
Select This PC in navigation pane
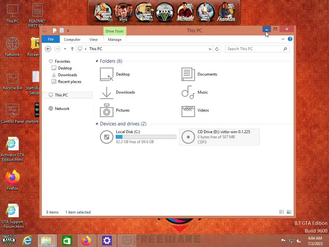point(67,95)
